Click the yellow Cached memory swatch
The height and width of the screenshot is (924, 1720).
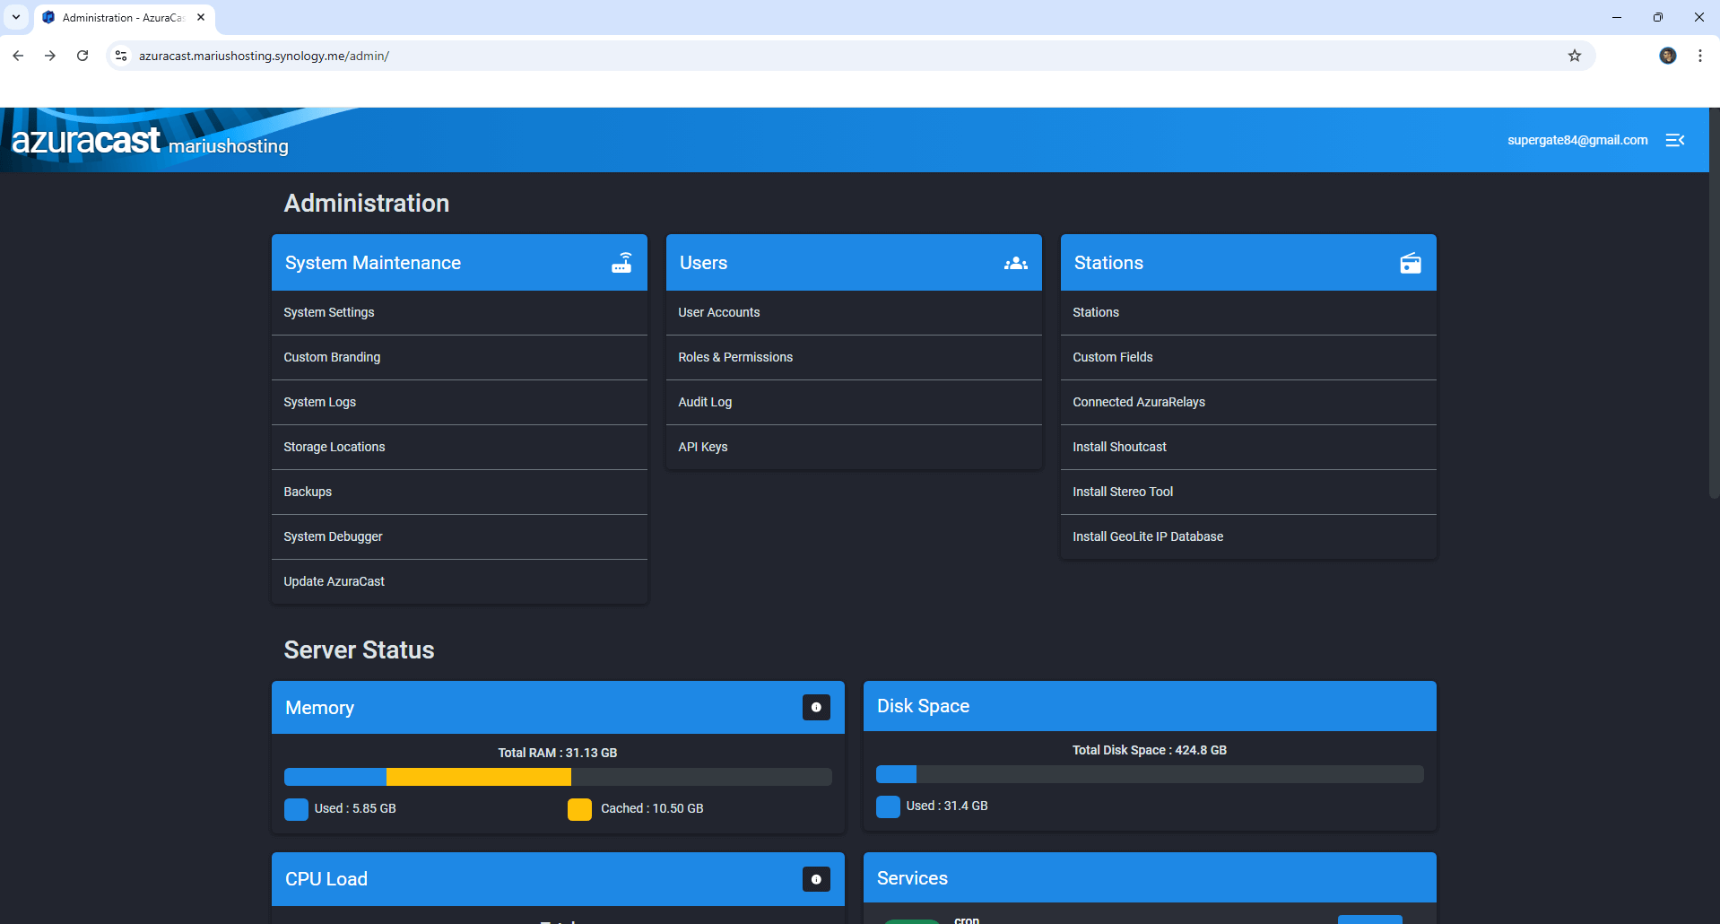click(579, 809)
